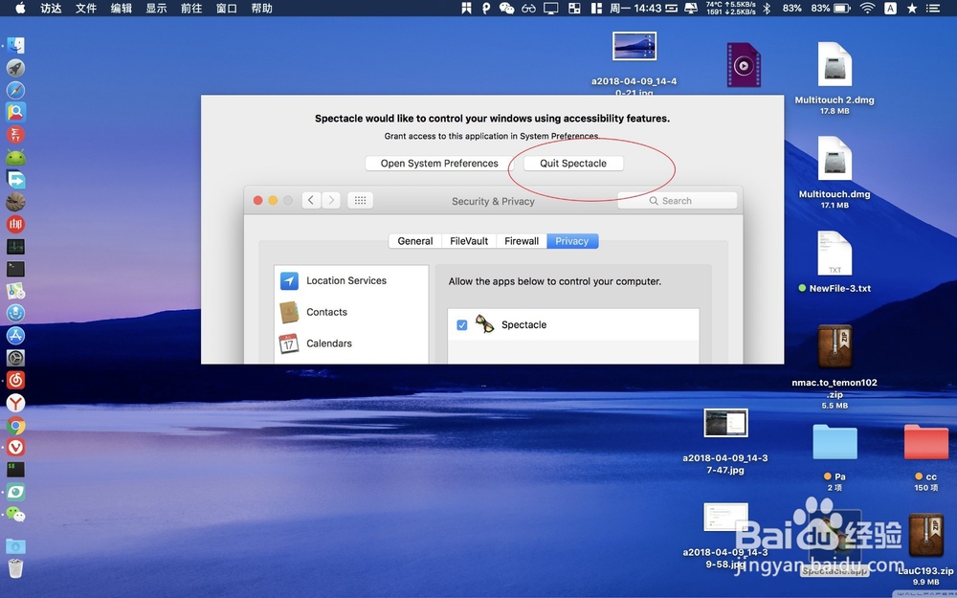Click WeChat icon in menu bar
Image resolution: width=957 pixels, height=598 pixels.
point(506,8)
